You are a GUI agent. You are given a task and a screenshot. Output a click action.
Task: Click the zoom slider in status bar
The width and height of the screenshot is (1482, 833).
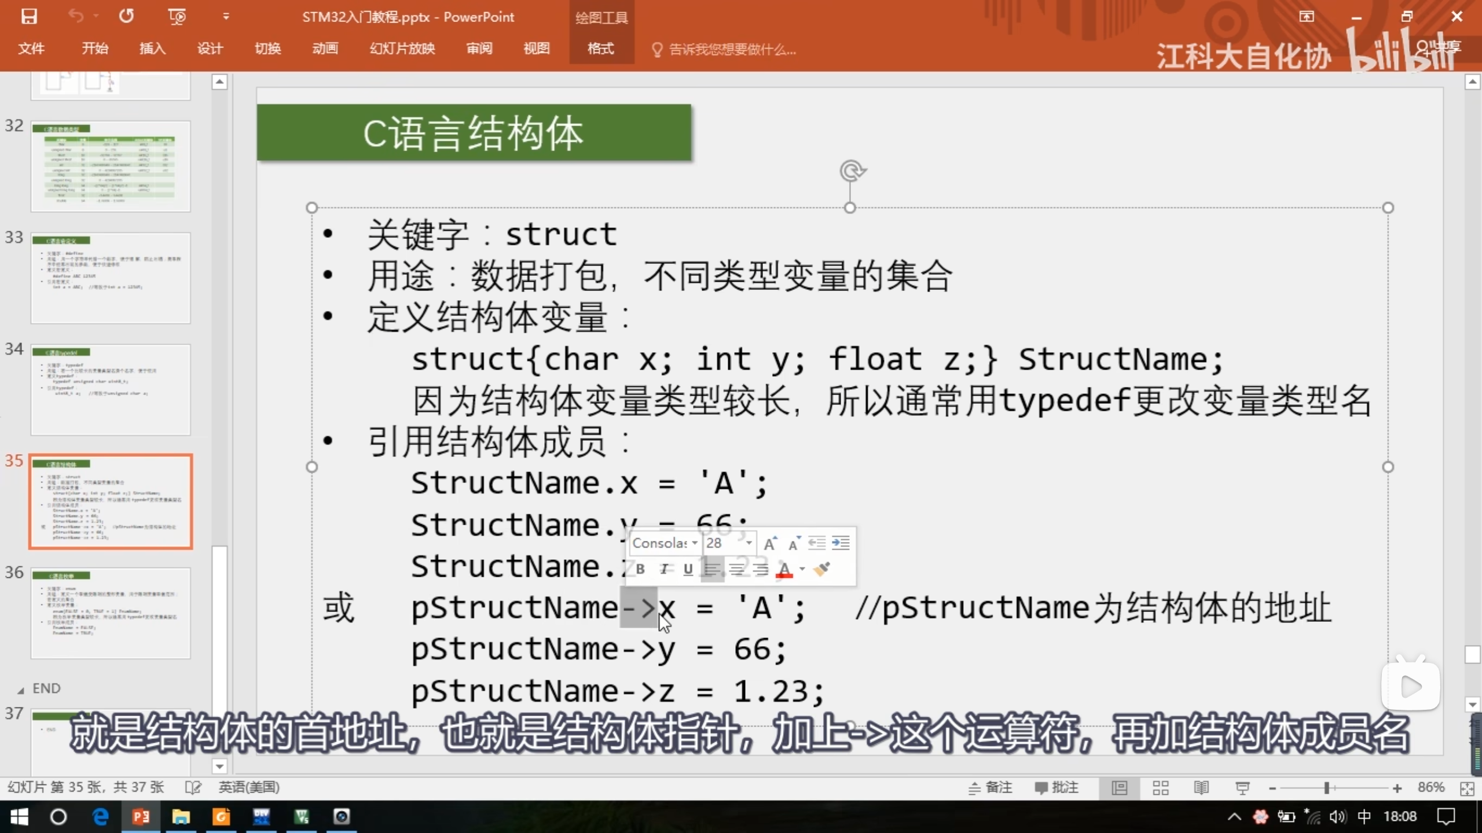1326,788
